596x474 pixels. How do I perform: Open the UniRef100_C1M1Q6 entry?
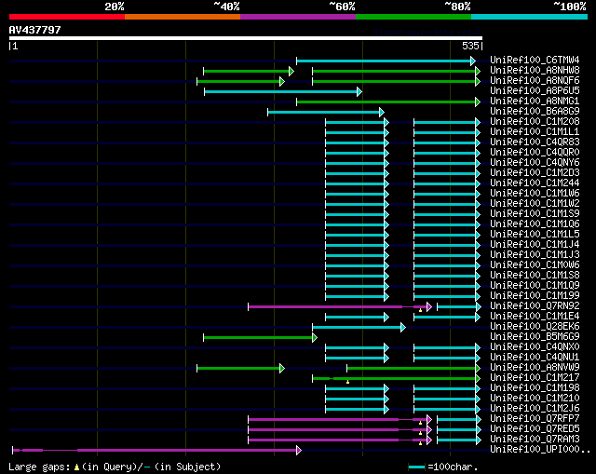[x=535, y=224]
